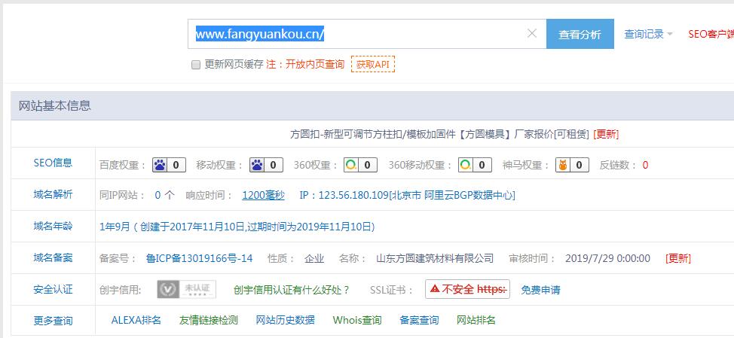
Task: Click the 不安全 https warning badge
Action: click(467, 289)
